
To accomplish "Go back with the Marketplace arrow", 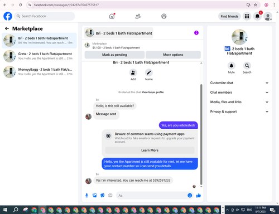I will click(x=7, y=28).
